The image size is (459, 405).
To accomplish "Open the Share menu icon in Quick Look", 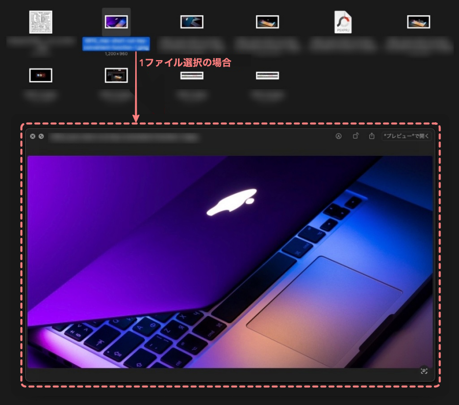I will coord(372,136).
